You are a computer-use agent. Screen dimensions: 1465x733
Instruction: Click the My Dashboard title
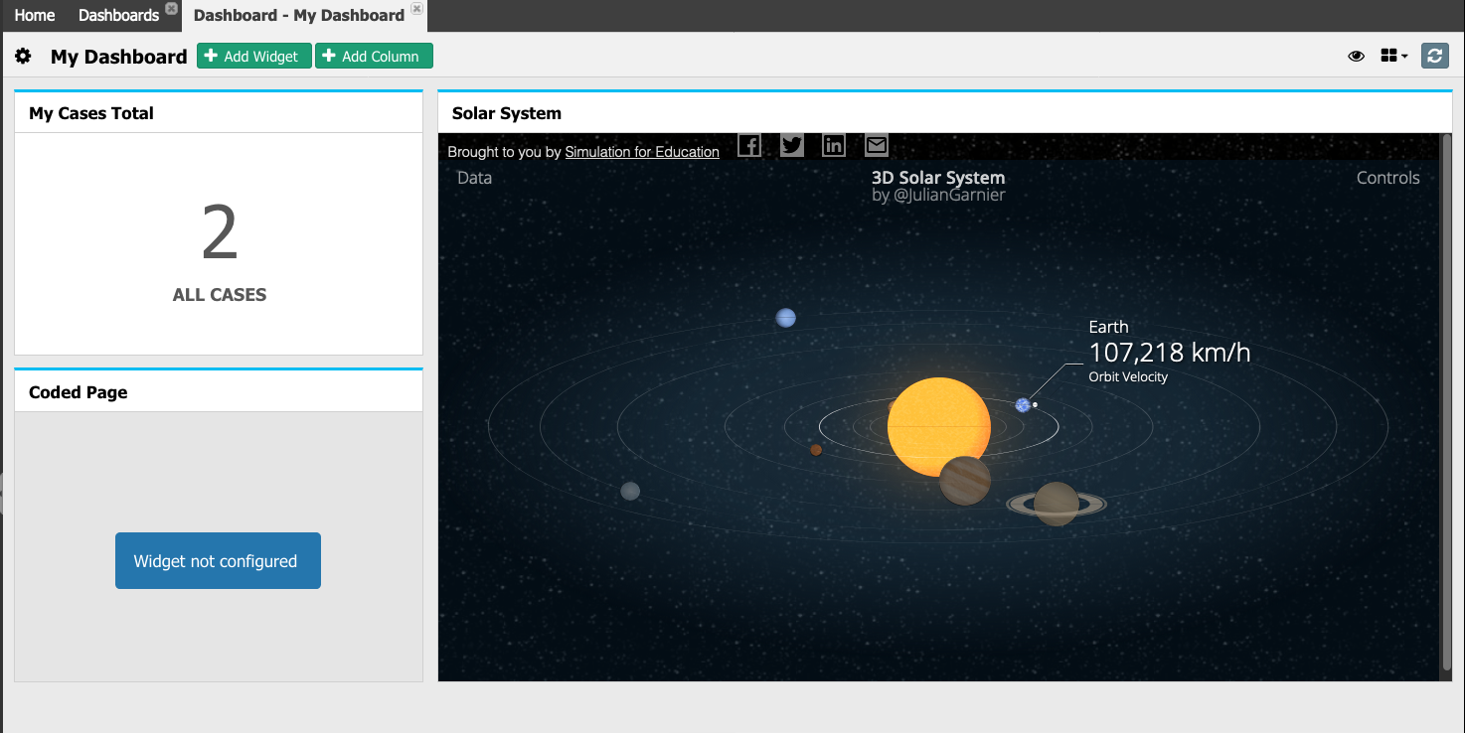pos(119,57)
